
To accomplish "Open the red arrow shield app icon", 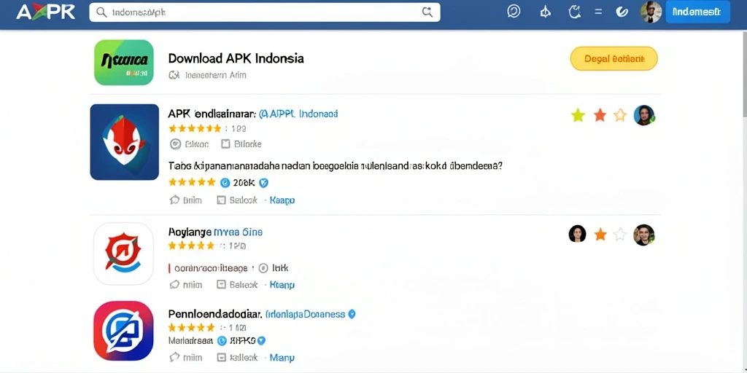I will tap(123, 254).
